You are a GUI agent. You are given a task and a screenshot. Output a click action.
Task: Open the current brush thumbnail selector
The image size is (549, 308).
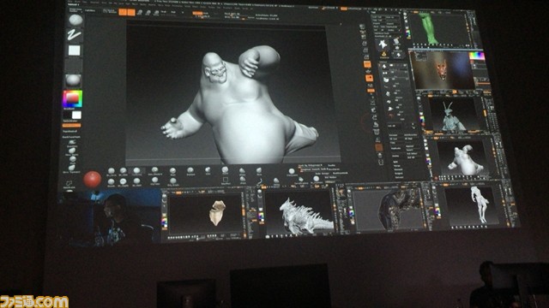75,20
